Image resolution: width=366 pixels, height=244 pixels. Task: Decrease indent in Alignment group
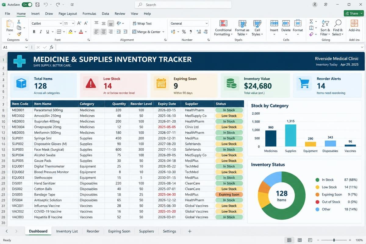[119, 32]
